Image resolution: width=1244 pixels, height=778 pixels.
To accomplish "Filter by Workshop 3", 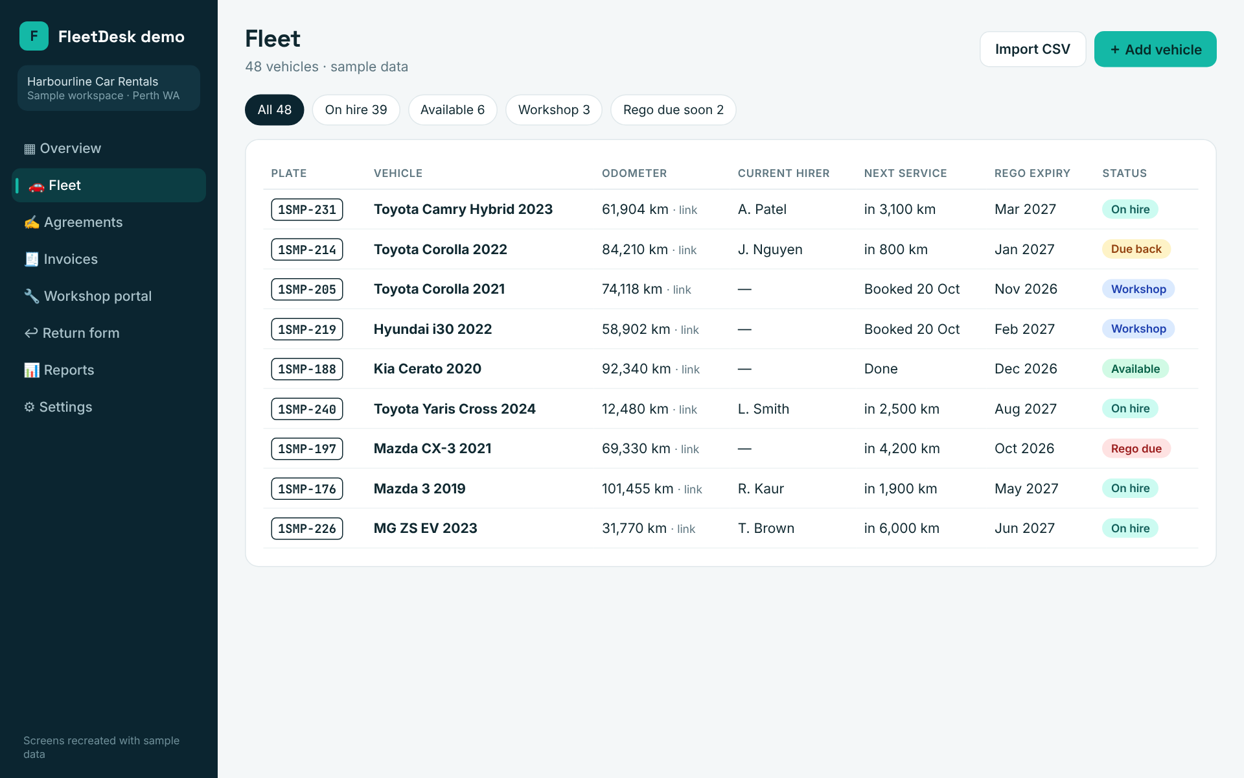I will 554,110.
